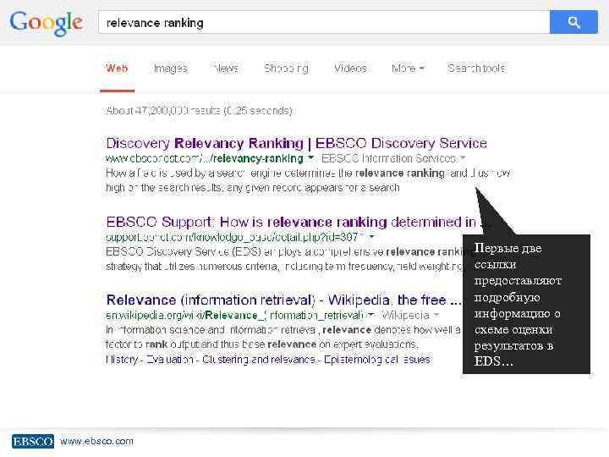
Task: Switch to the News tab
Action: (226, 69)
